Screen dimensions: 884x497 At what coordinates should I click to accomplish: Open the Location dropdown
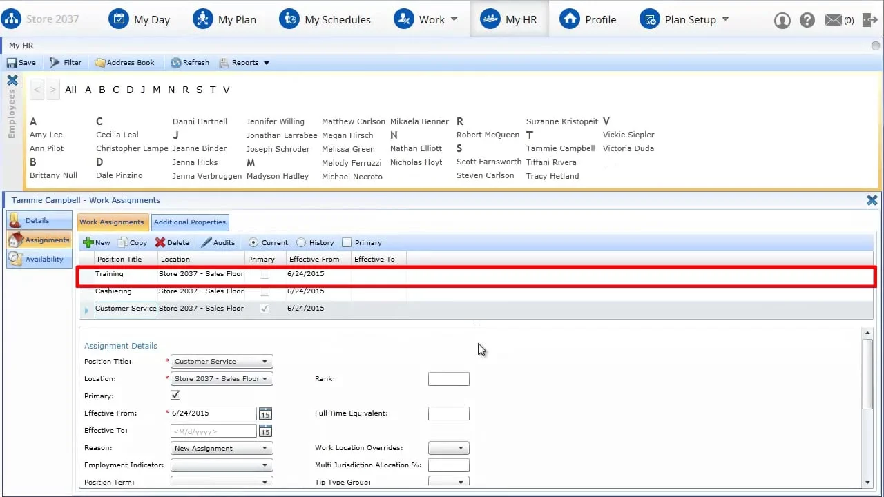(x=222, y=378)
